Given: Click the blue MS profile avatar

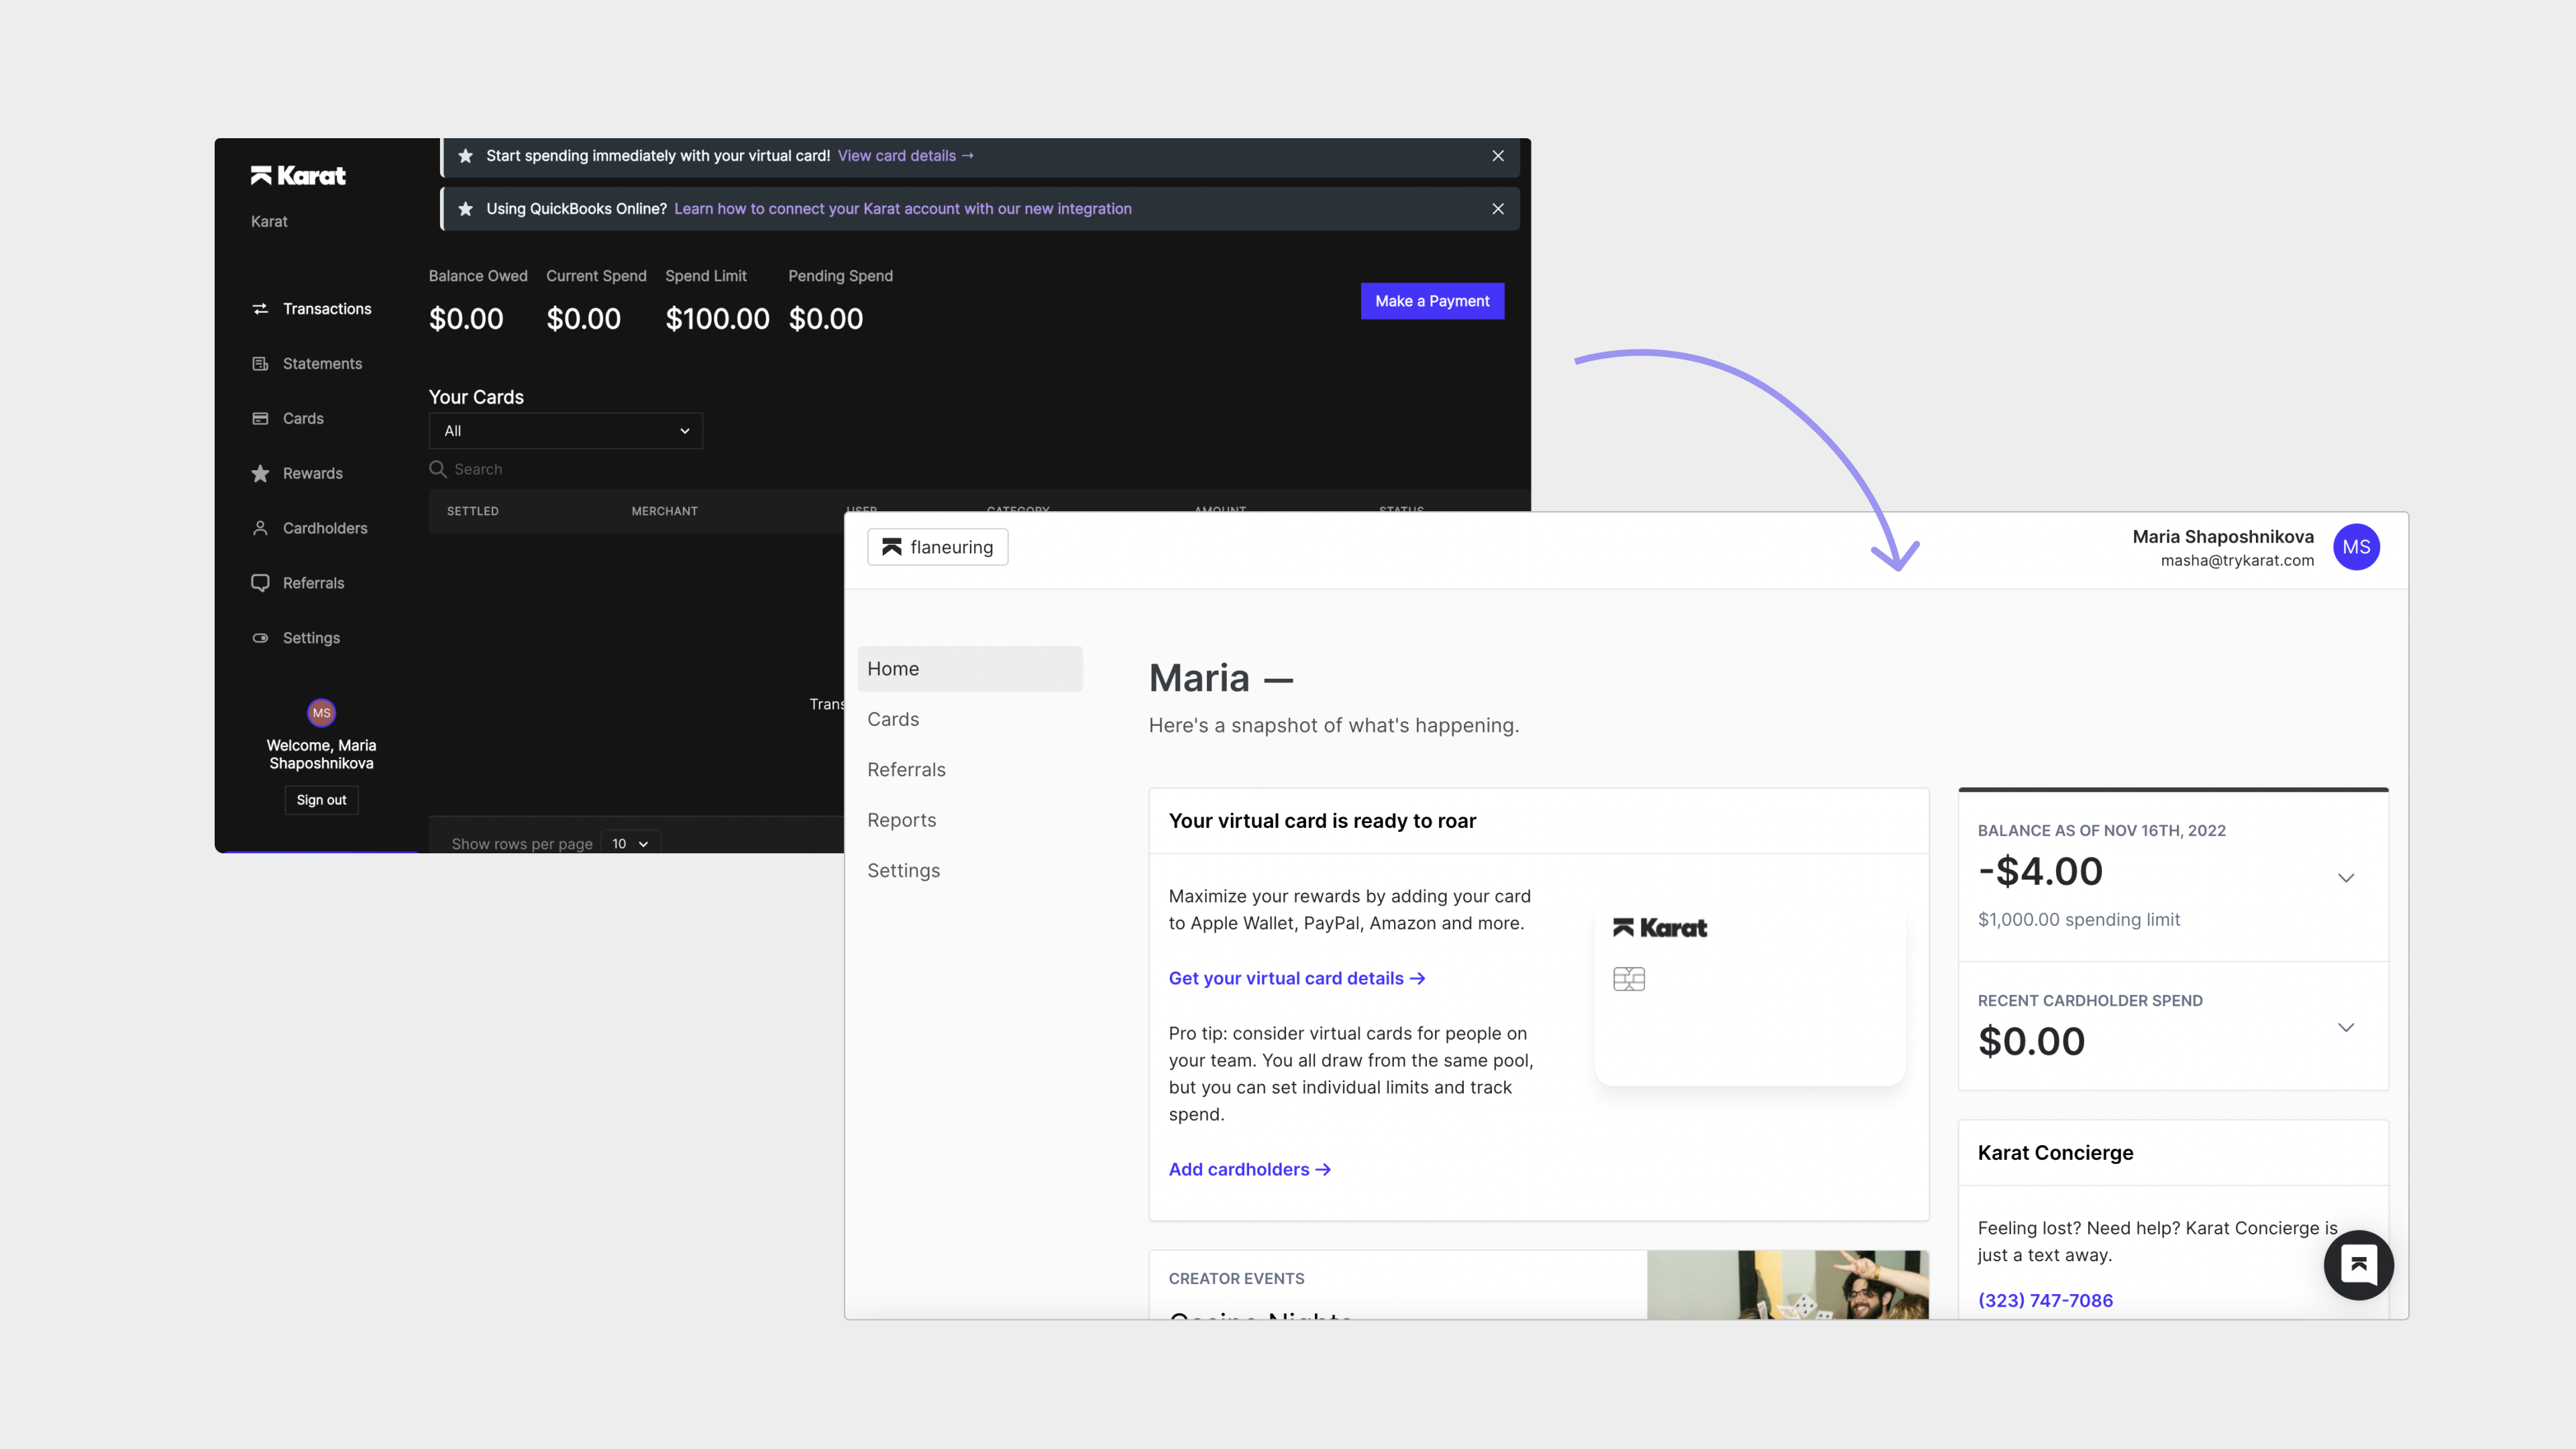Looking at the screenshot, I should click(x=2356, y=547).
